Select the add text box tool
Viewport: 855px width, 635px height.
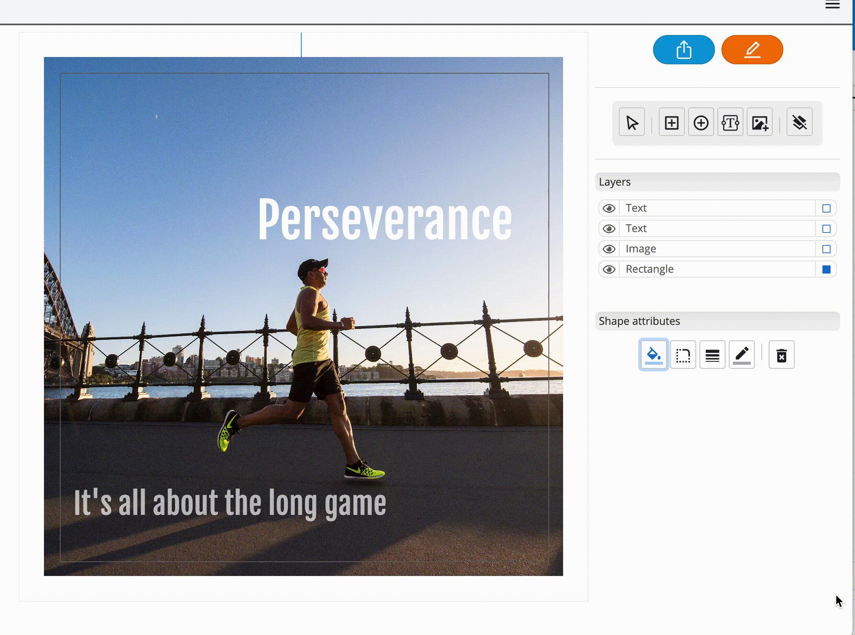tap(730, 123)
